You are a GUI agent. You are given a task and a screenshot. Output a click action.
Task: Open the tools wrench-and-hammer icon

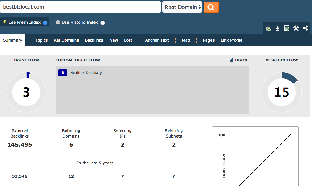pyautogui.click(x=296, y=28)
